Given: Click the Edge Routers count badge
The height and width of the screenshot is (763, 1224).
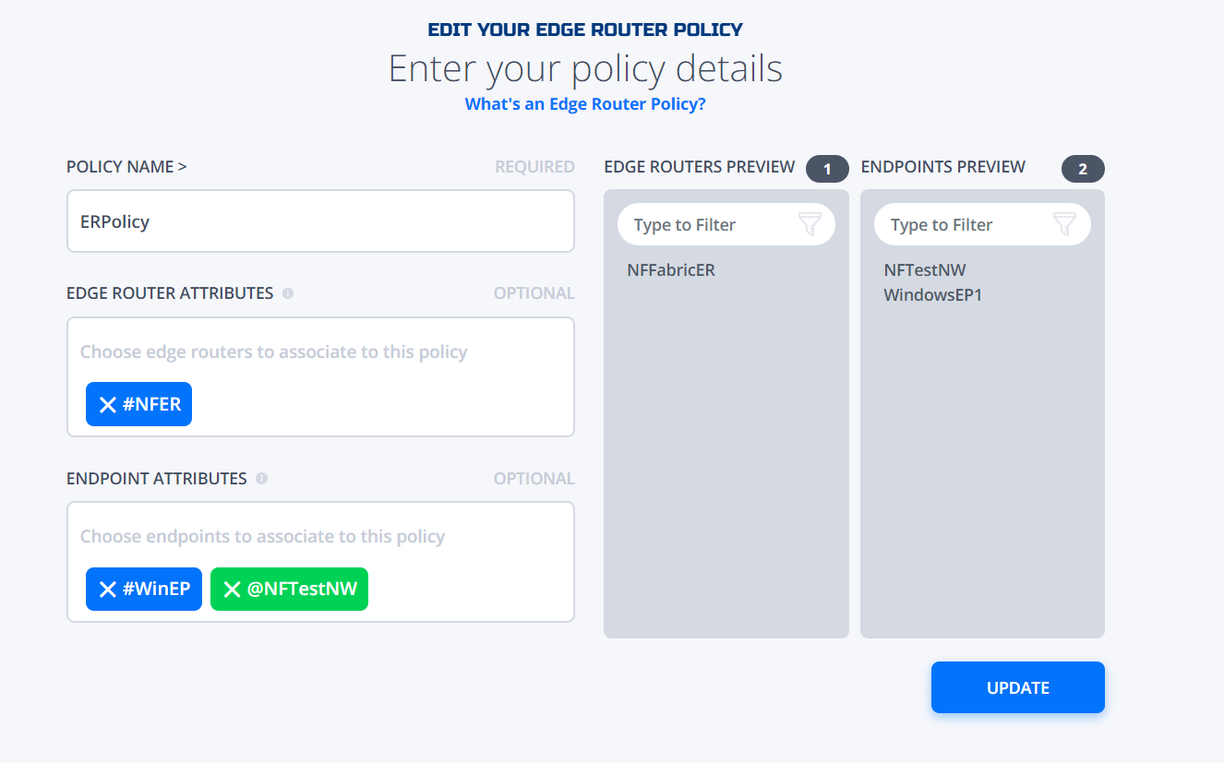Looking at the screenshot, I should [827, 169].
